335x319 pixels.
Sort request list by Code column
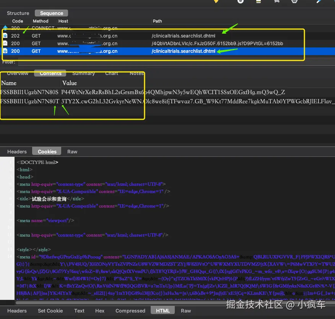[18, 21]
